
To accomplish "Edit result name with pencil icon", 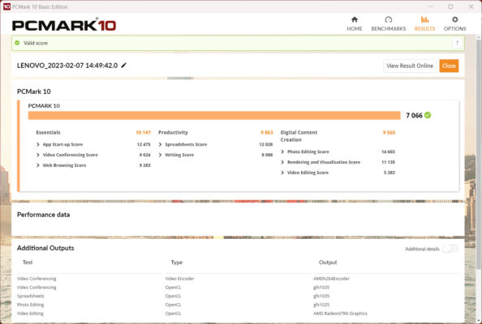I will [123, 65].
